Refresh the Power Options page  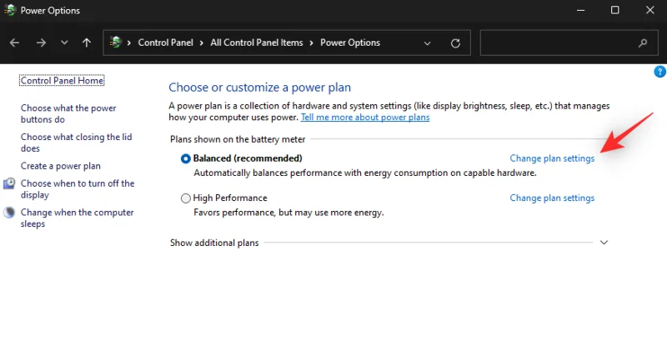click(x=455, y=43)
